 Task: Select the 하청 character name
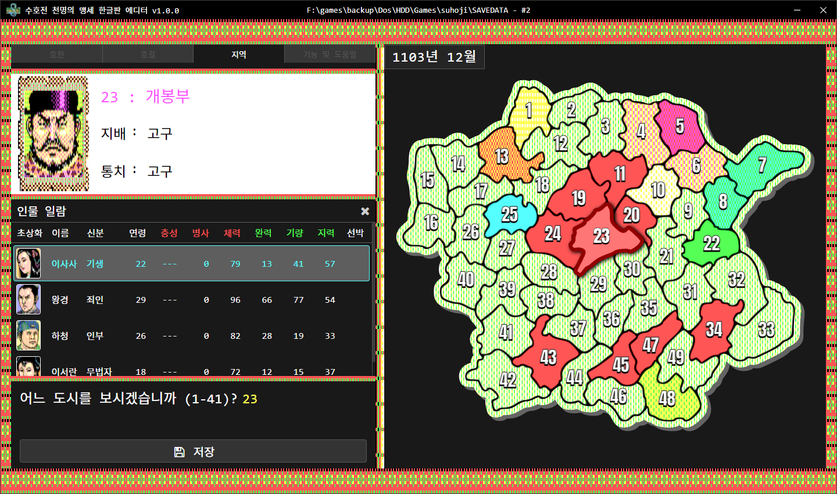click(60, 336)
